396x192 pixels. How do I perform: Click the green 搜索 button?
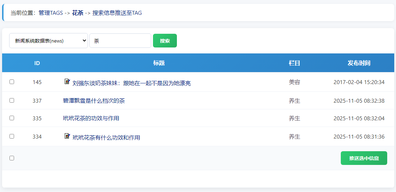165,41
